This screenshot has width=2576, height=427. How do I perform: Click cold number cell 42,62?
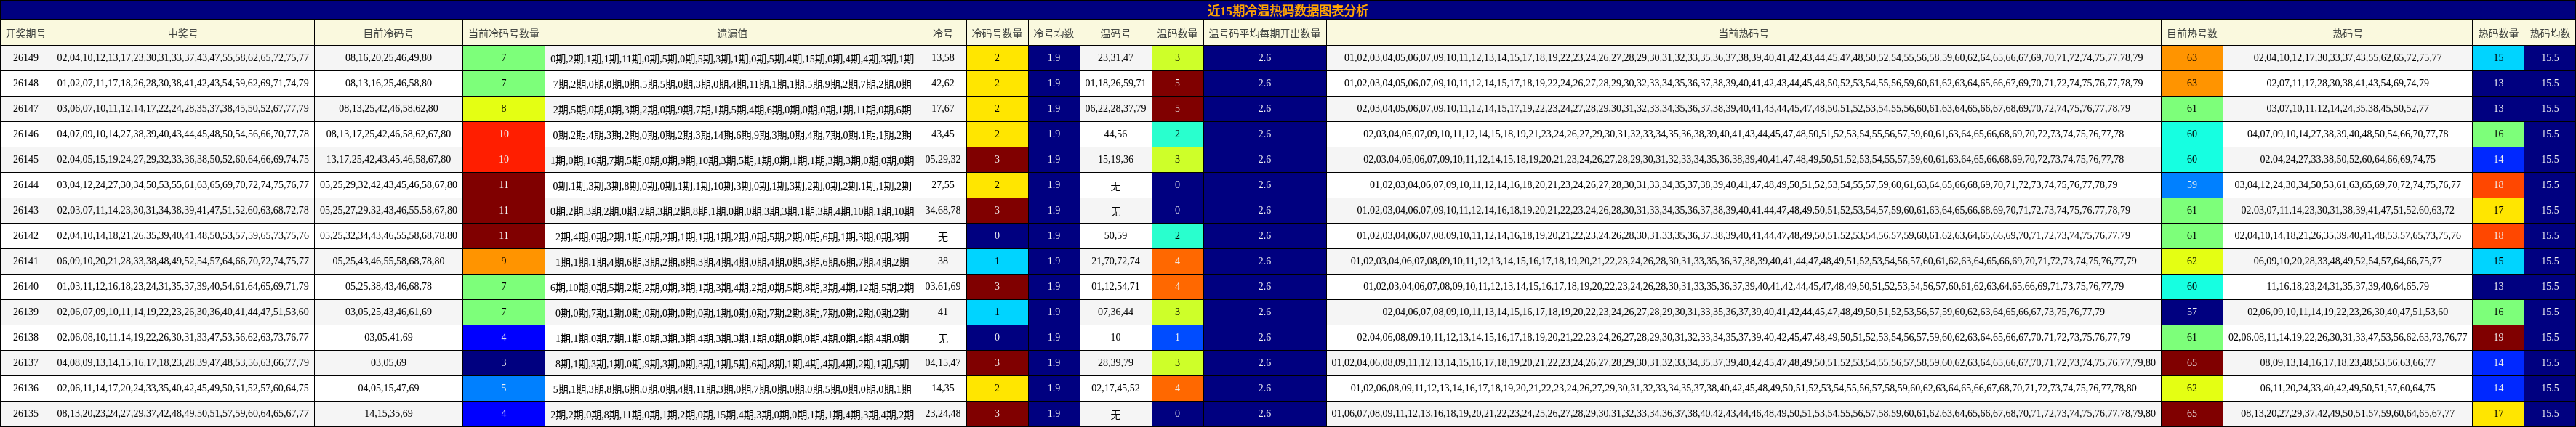point(943,83)
